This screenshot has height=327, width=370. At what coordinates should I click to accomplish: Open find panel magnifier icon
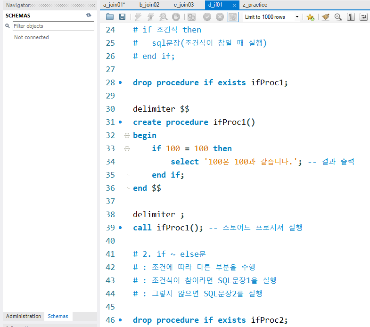338,17
